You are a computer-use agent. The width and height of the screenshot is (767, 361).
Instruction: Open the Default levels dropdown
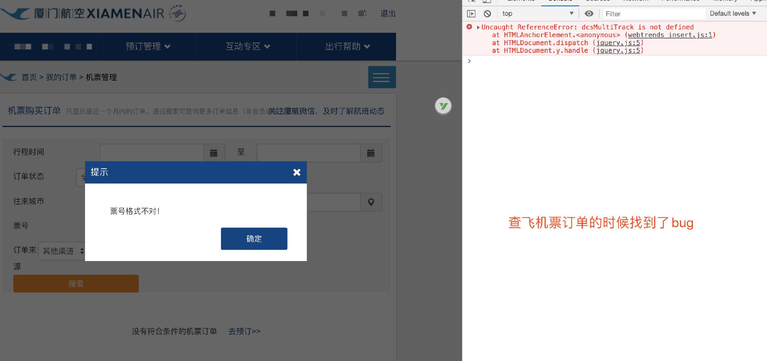click(733, 14)
